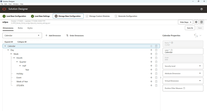Image resolution: width=207 pixels, height=111 pixels.
Task: Collapse the Calendar tree node
Action: (5, 46)
